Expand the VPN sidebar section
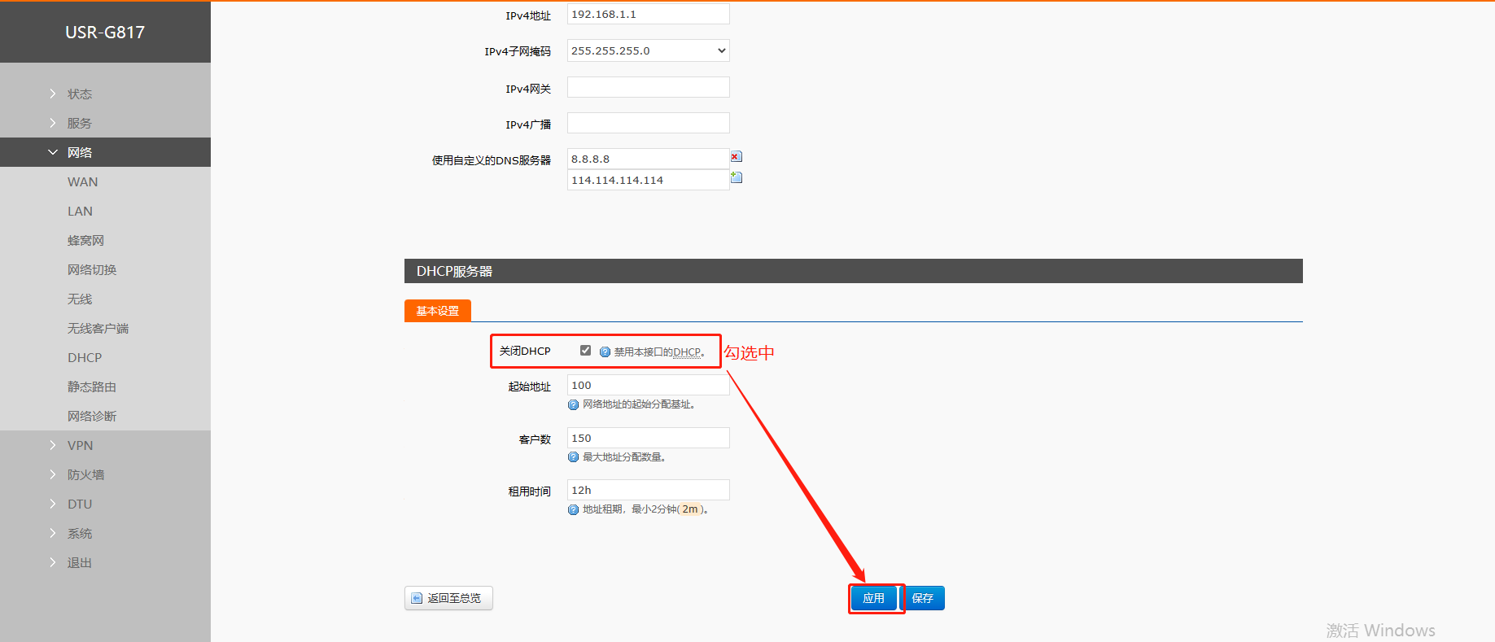Image resolution: width=1495 pixels, height=642 pixels. [x=80, y=446]
